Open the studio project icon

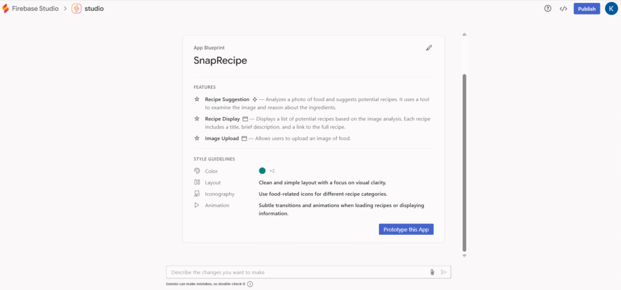pos(76,8)
